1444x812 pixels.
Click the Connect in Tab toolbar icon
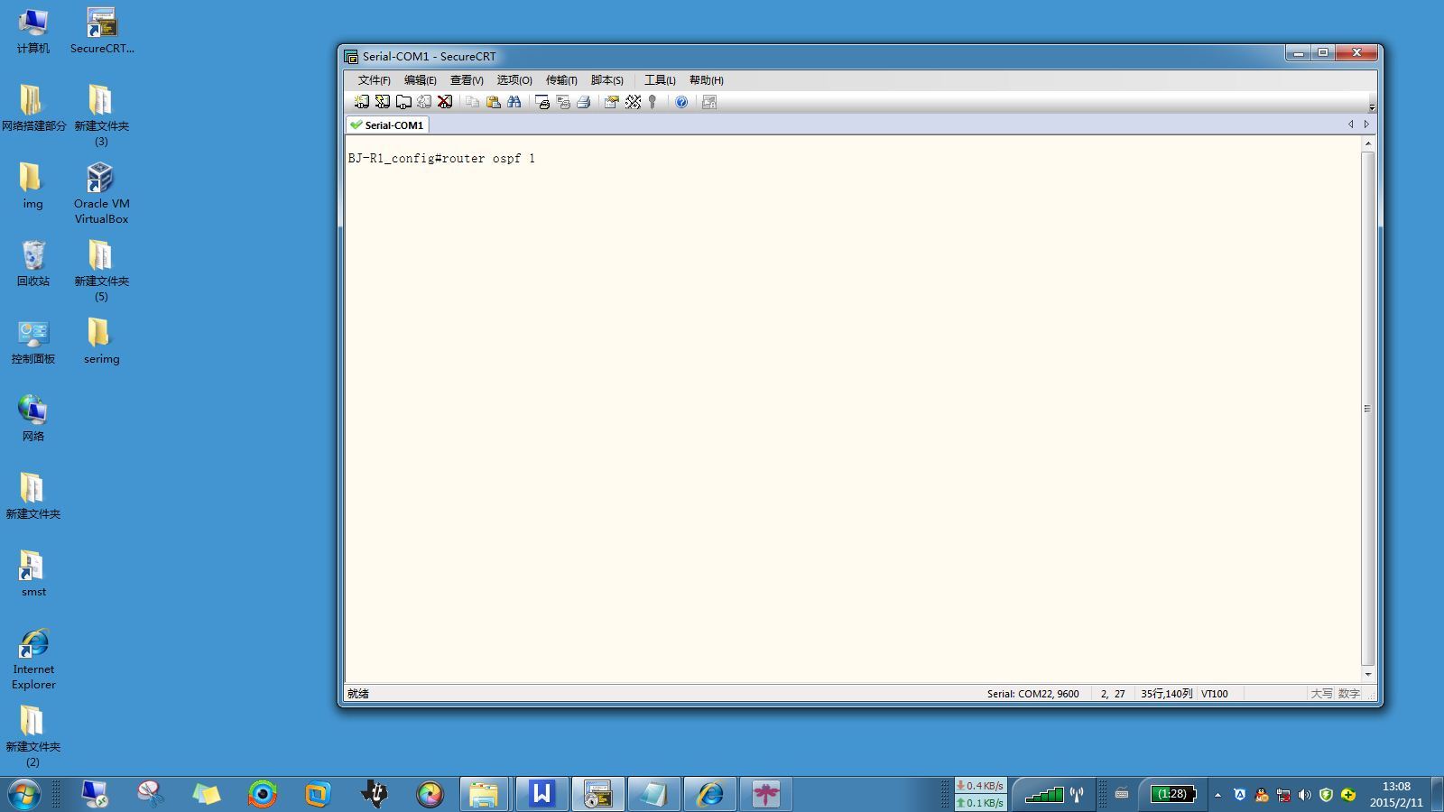pyautogui.click(x=403, y=102)
